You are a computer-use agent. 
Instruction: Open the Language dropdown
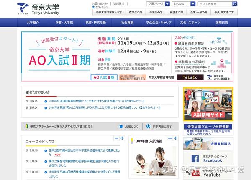184,4
